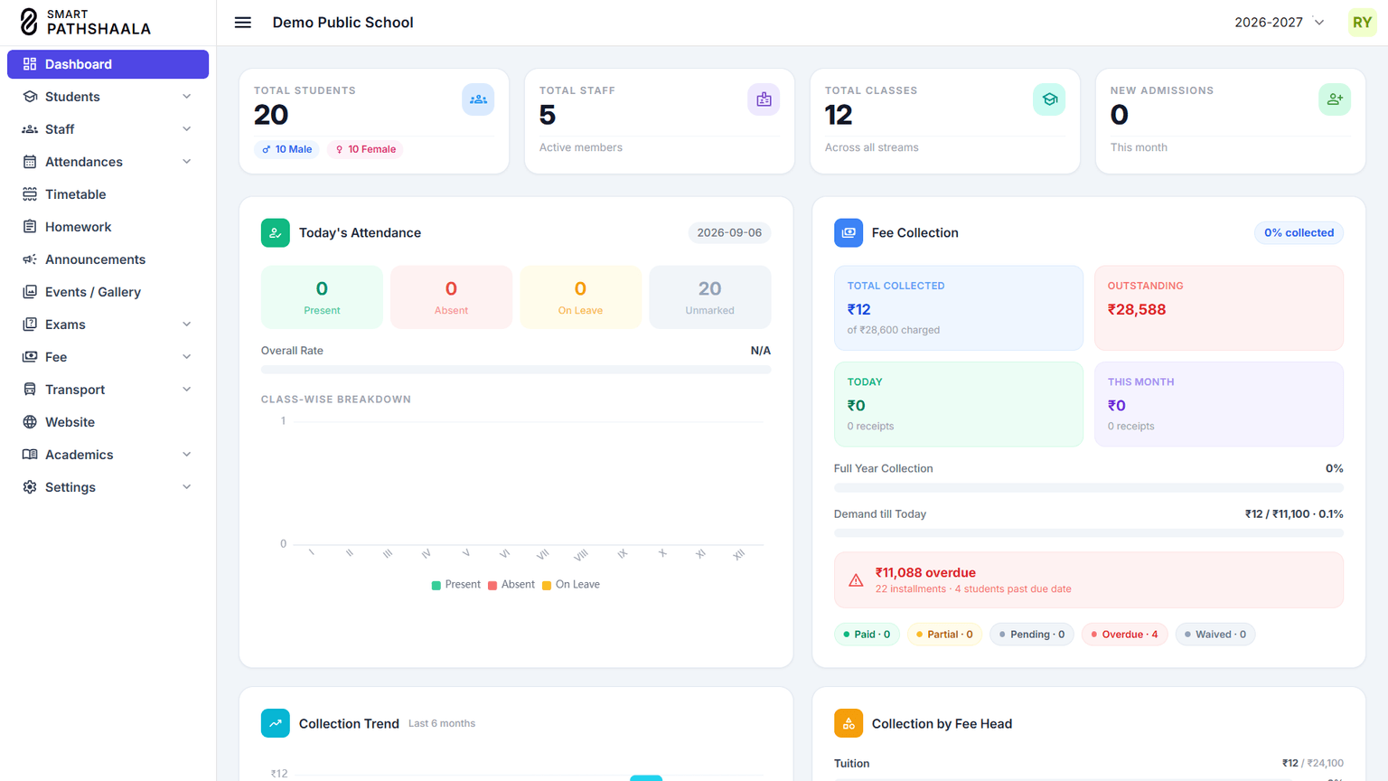This screenshot has width=1388, height=781.
Task: Click the Timetable sidebar icon
Action: [30, 194]
